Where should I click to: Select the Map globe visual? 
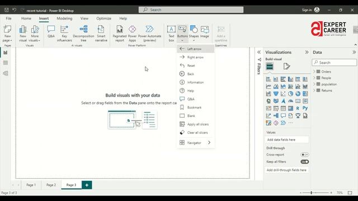point(268,101)
